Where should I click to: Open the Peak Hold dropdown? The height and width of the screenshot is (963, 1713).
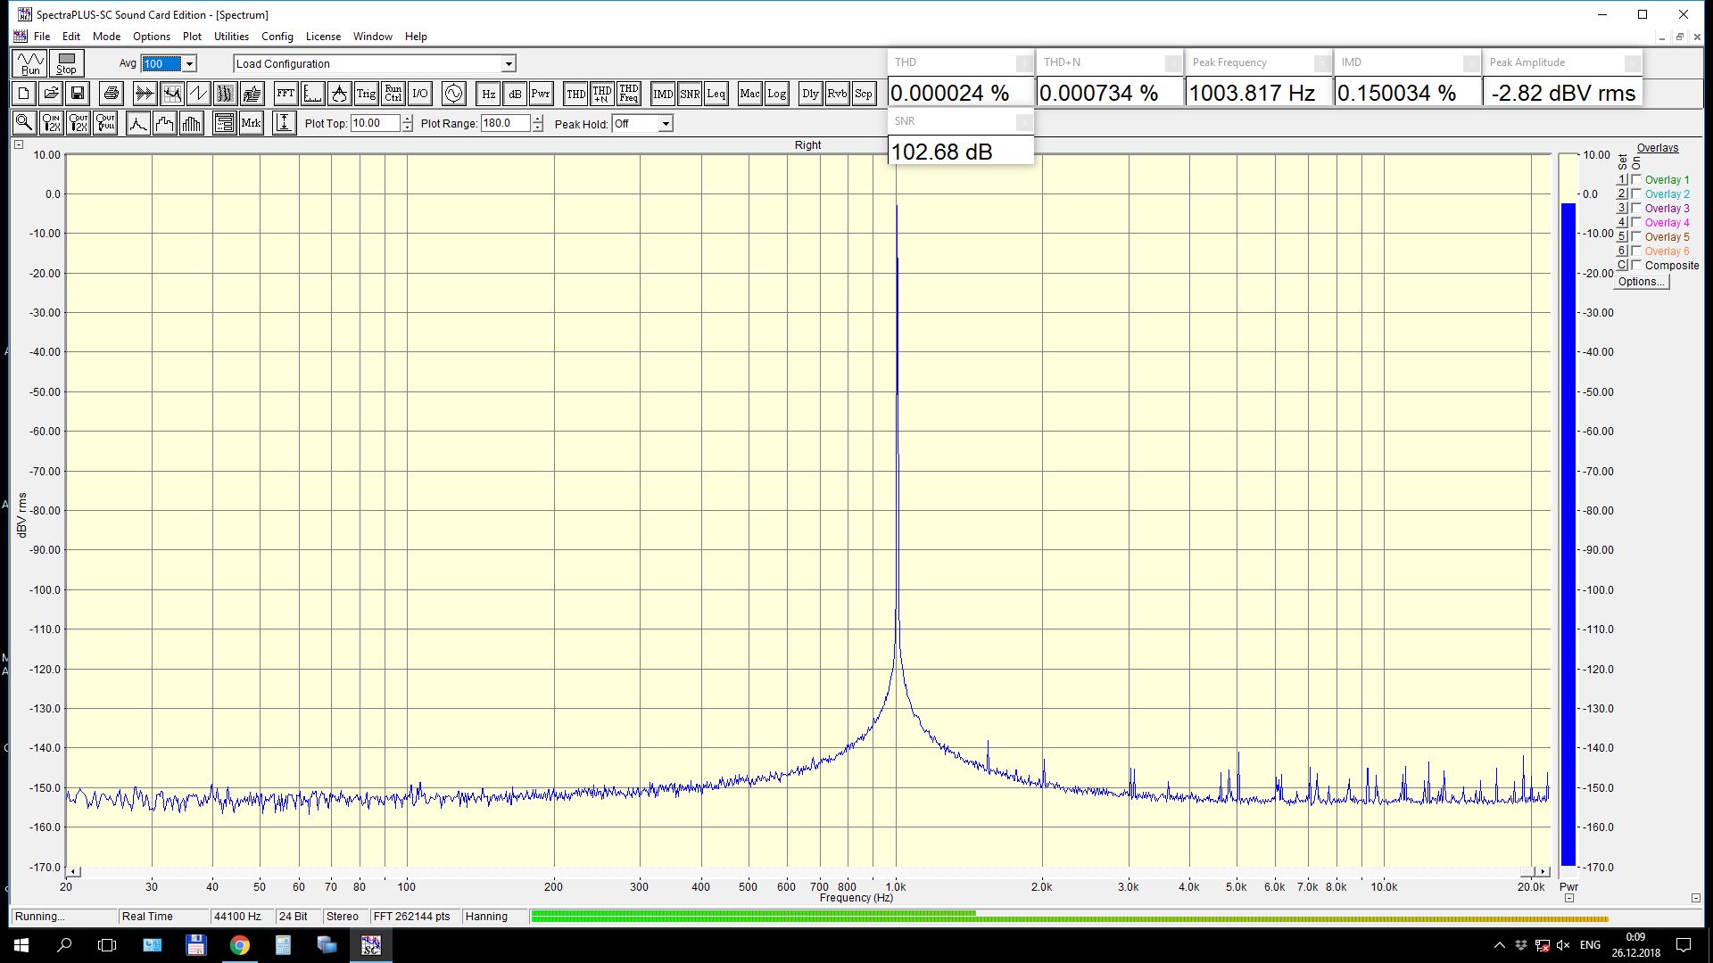tap(665, 124)
